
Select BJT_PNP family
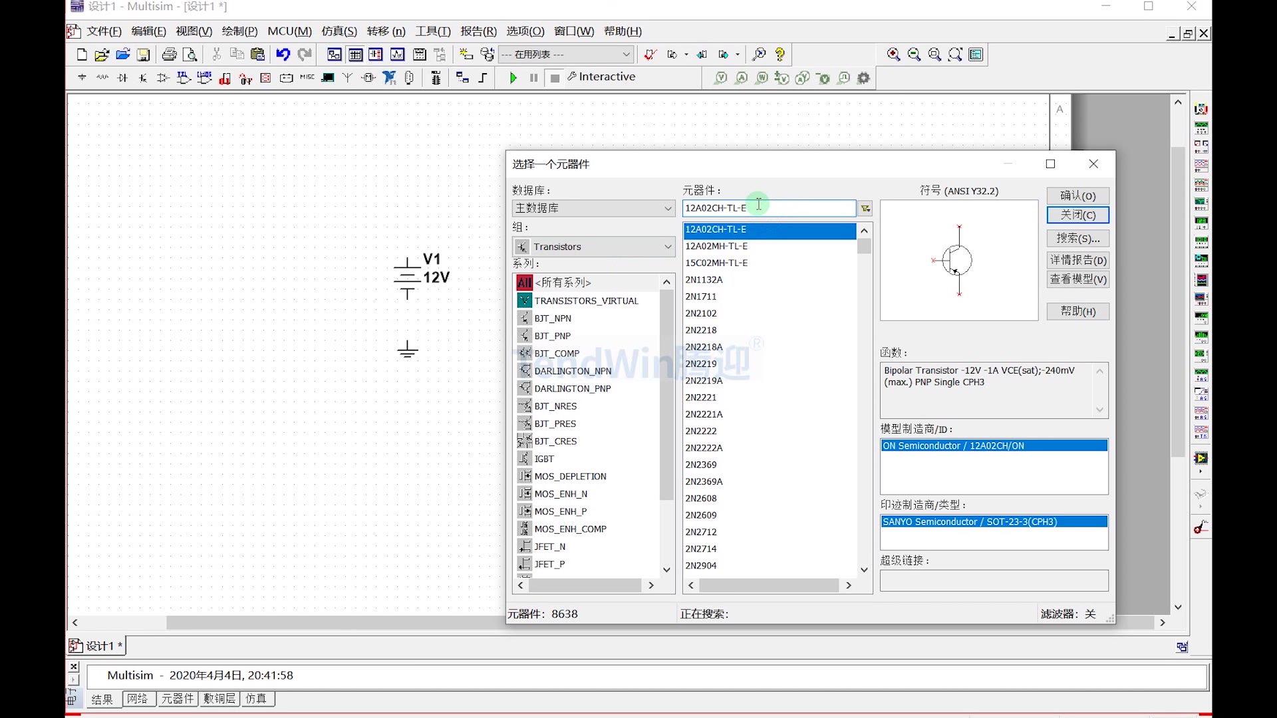coord(552,336)
